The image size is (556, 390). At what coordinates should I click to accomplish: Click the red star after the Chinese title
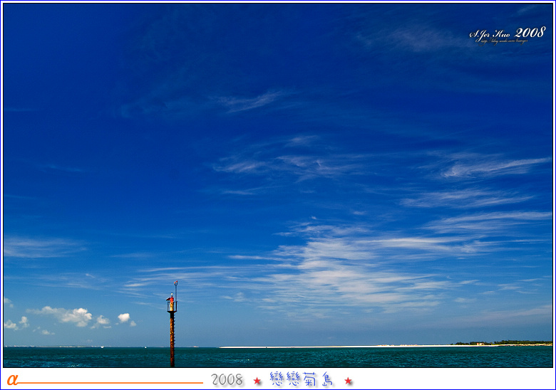pos(348,381)
